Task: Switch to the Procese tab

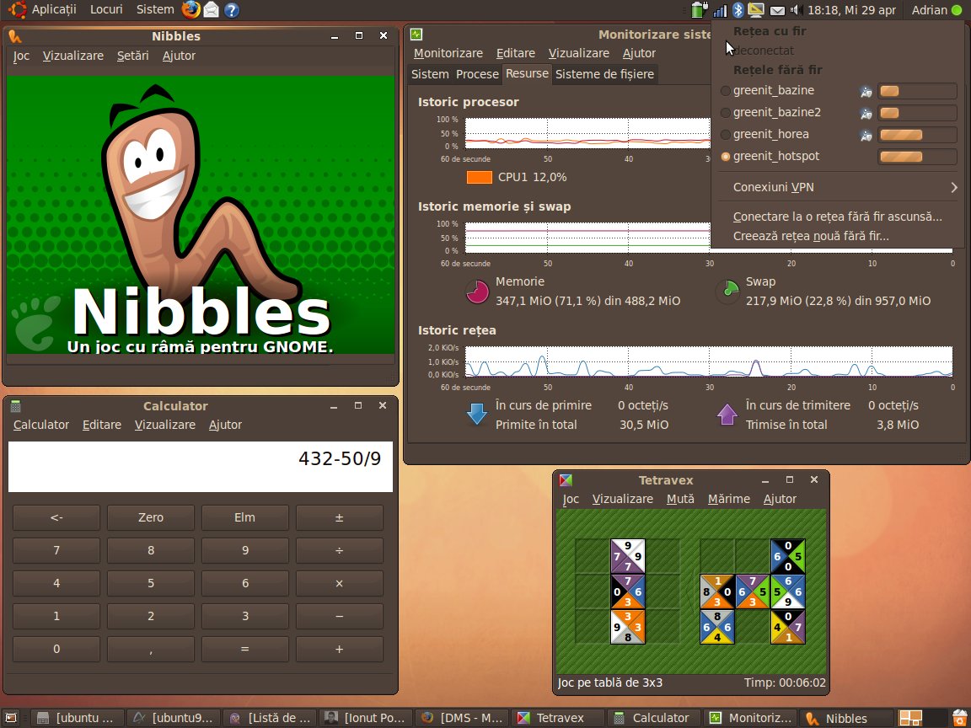Action: [477, 74]
